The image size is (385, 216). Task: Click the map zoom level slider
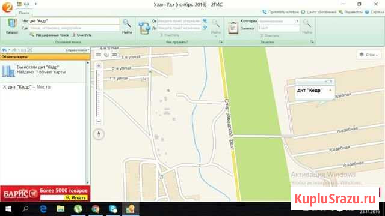(99, 94)
